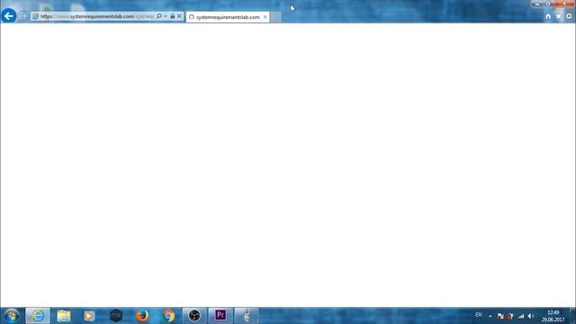The image size is (576, 324).
Task: Click the magnifier search icon in address bar
Action: [159, 16]
